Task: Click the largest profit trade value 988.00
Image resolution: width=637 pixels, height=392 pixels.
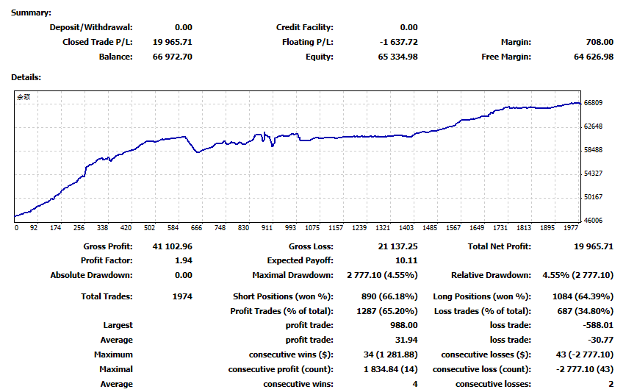Action: tap(403, 325)
